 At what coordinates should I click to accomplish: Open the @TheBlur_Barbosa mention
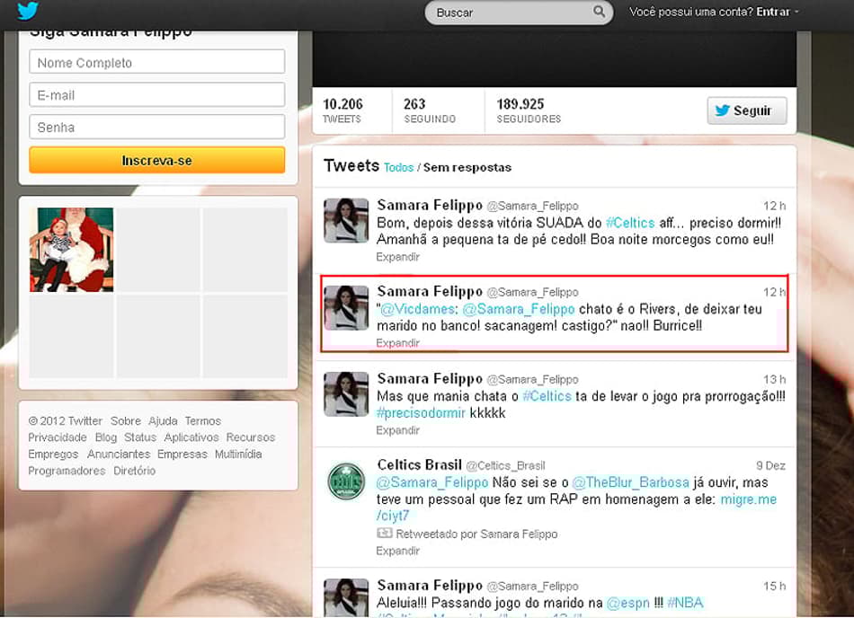[631, 482]
